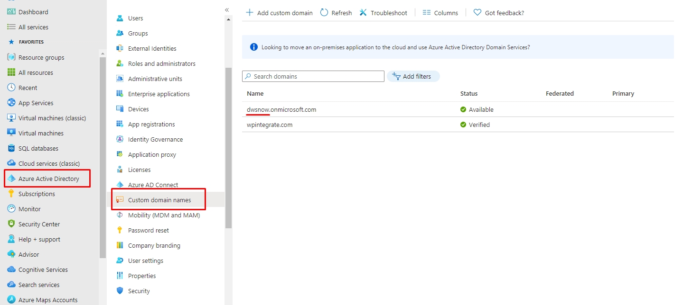Click the App Services icon
Screen dimensions: 683x305
(x=11, y=103)
